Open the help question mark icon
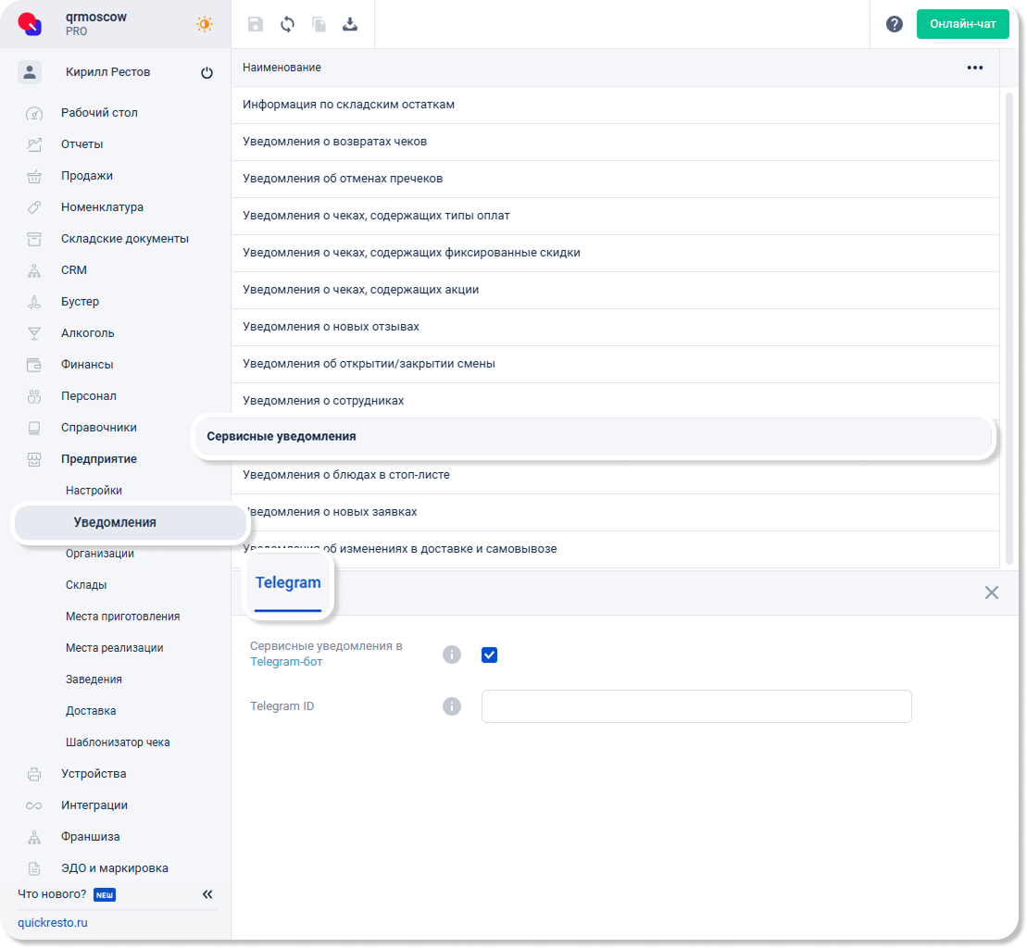Viewport: 1027px width, 948px height. pyautogui.click(x=894, y=25)
